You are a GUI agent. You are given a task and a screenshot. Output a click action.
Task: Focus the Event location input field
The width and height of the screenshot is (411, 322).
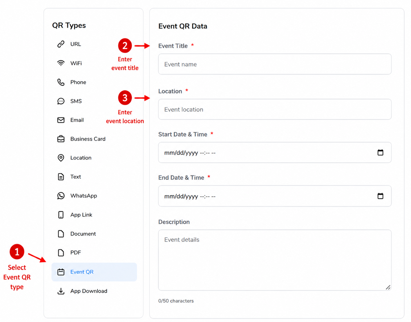(275, 109)
